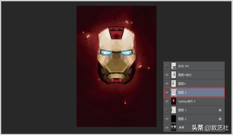Click the 背景 layer thumbnail

(x=174, y=127)
